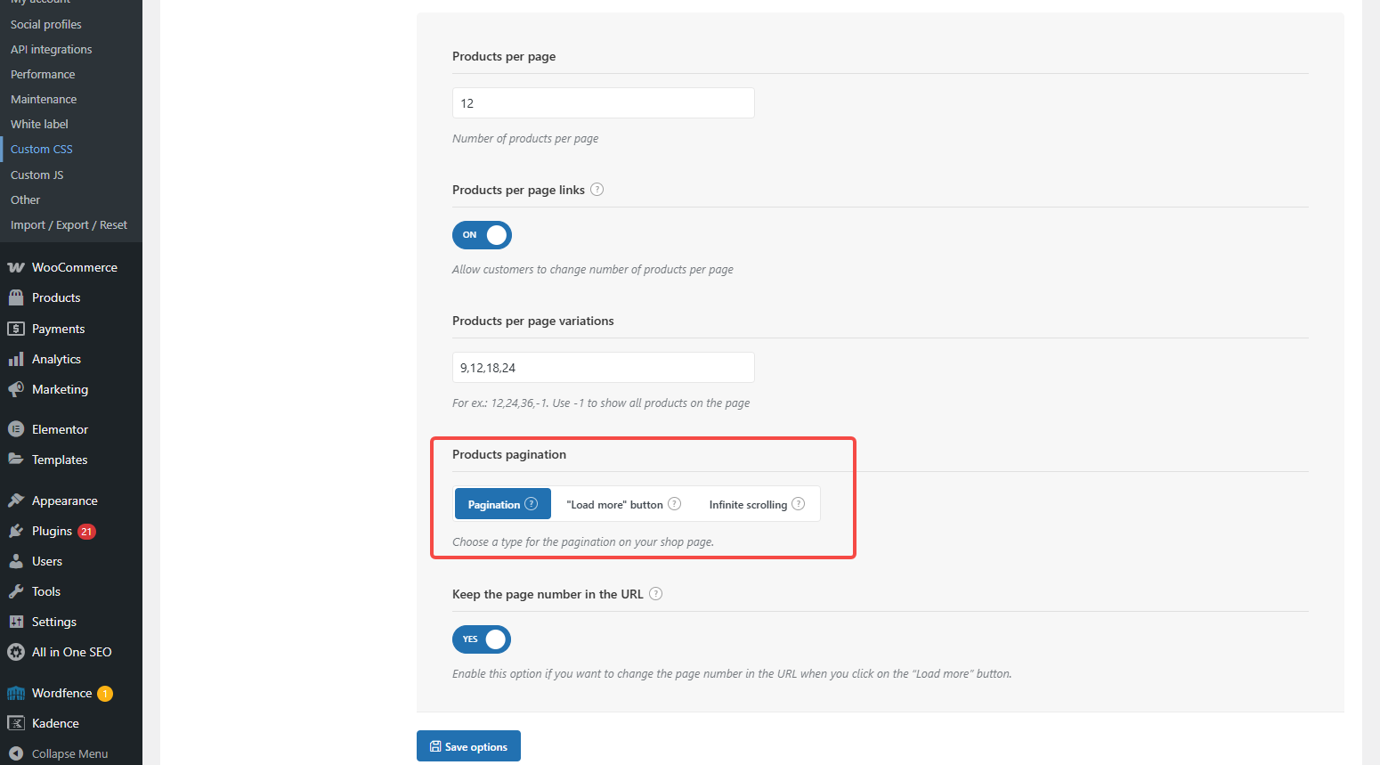The height and width of the screenshot is (765, 1380).
Task: Click the Analytics bar chart icon
Action: 16,359
